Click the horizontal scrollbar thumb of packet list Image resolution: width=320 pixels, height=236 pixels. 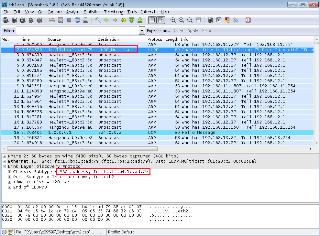pyautogui.click(x=82, y=149)
